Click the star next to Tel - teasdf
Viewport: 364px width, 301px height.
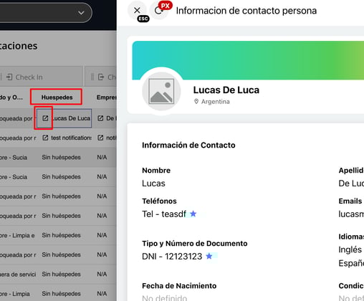(x=193, y=214)
